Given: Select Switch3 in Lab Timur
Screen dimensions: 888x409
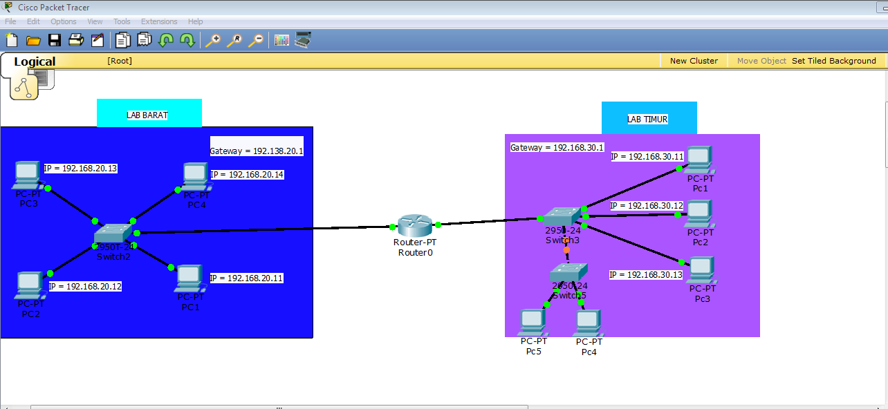Looking at the screenshot, I should (562, 217).
